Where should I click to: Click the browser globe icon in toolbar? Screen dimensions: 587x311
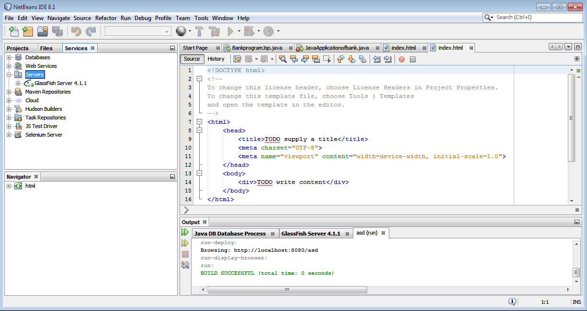181,32
